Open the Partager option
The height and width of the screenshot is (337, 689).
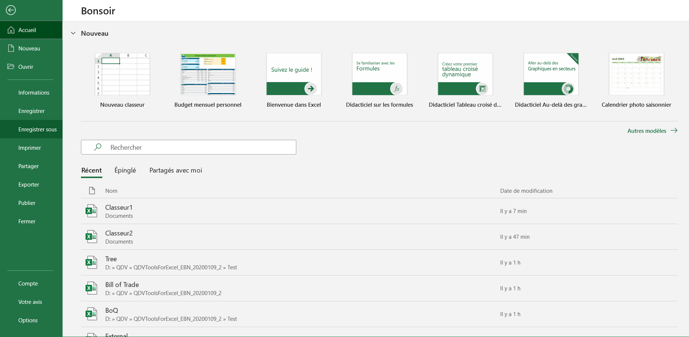(x=31, y=166)
